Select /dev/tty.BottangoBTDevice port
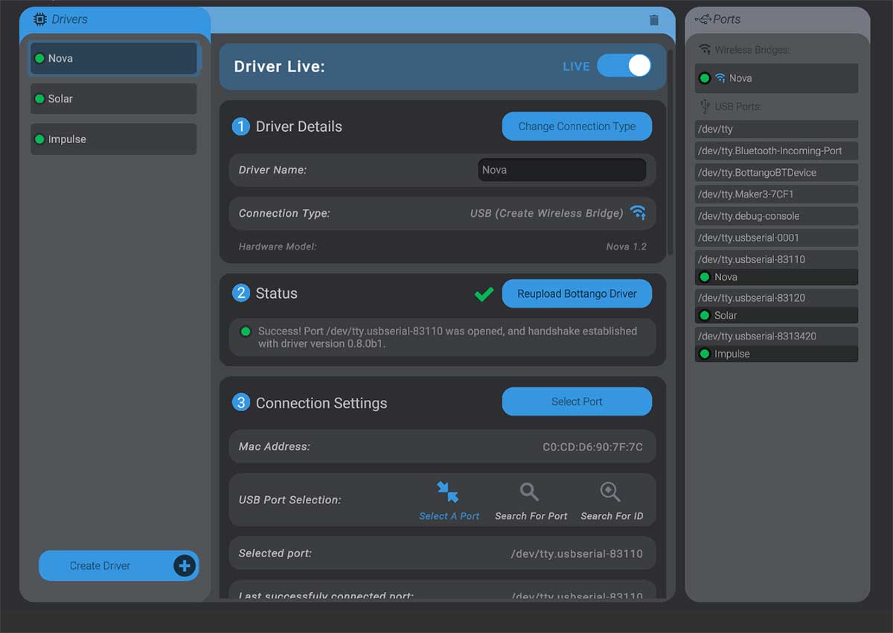This screenshot has width=893, height=633. (x=776, y=173)
